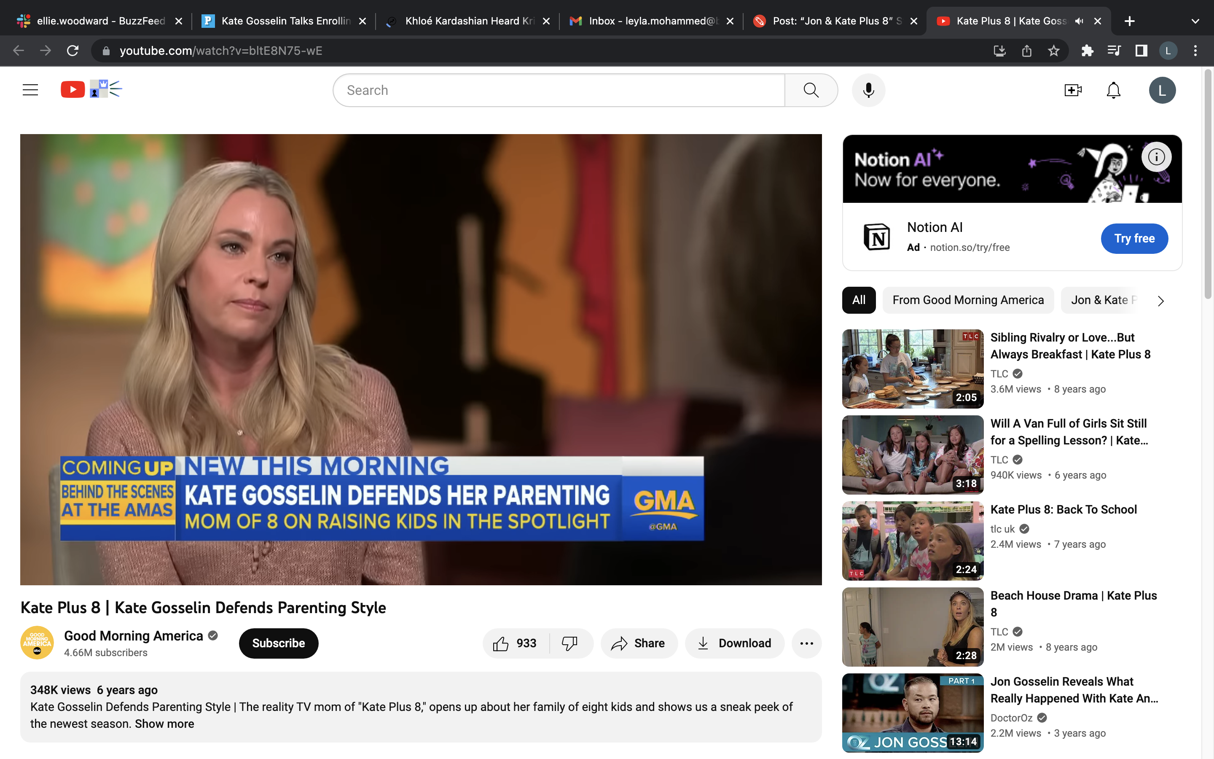Open Kate Plus 8: Back To School thumbnail

(x=913, y=541)
